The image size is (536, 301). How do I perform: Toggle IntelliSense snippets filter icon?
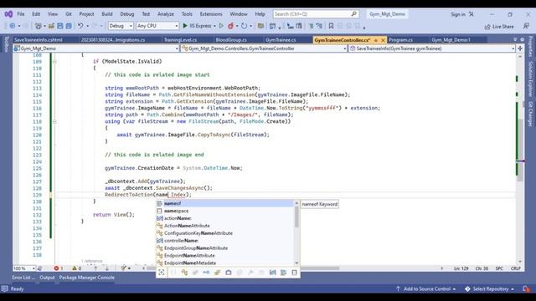coord(294,273)
